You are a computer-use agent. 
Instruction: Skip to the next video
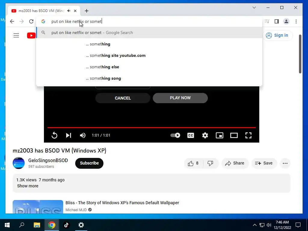(68, 135)
